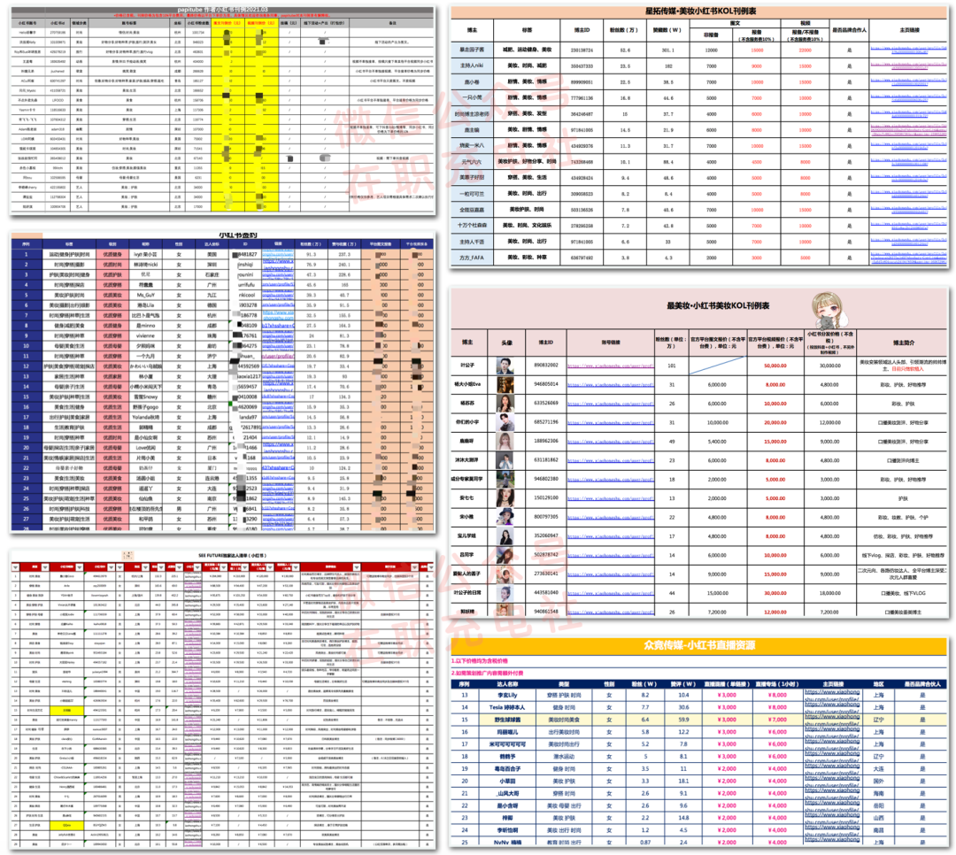Click the 50,000.00 video price for 叶公子
956x855 pixels.
pyautogui.click(x=775, y=366)
